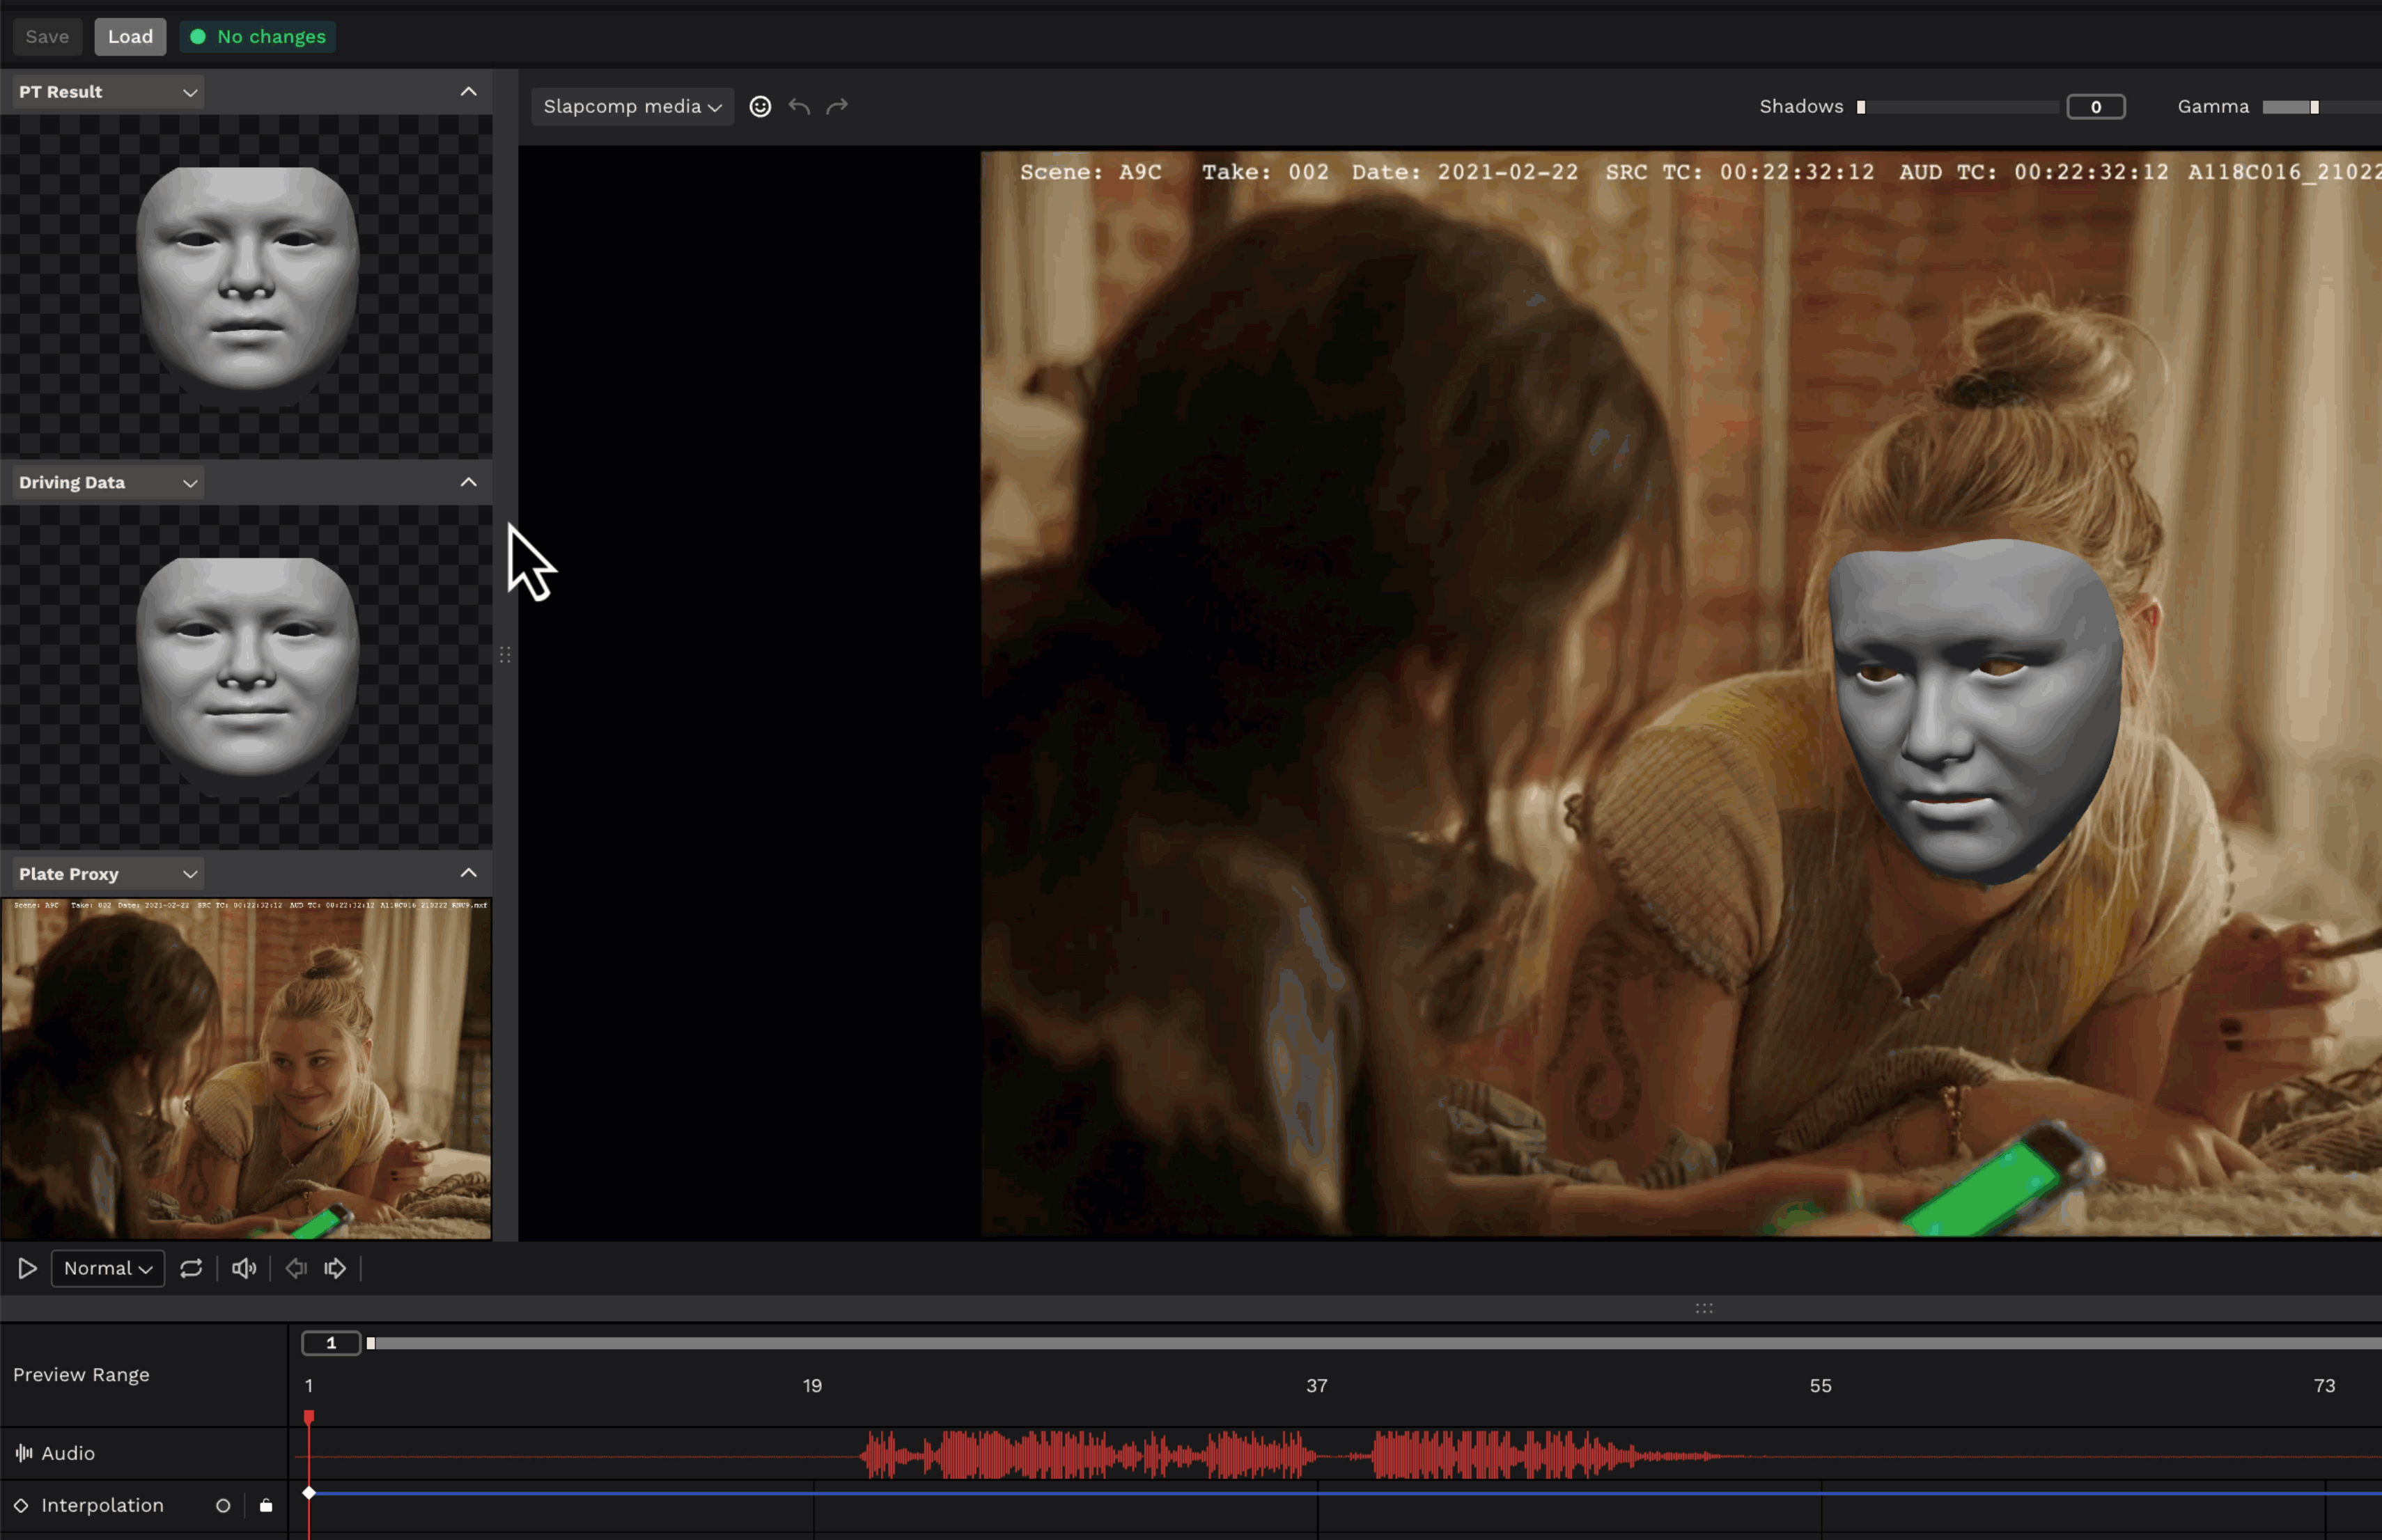Mute the audio with speaker icon
2382x1540 pixels.
pos(244,1268)
